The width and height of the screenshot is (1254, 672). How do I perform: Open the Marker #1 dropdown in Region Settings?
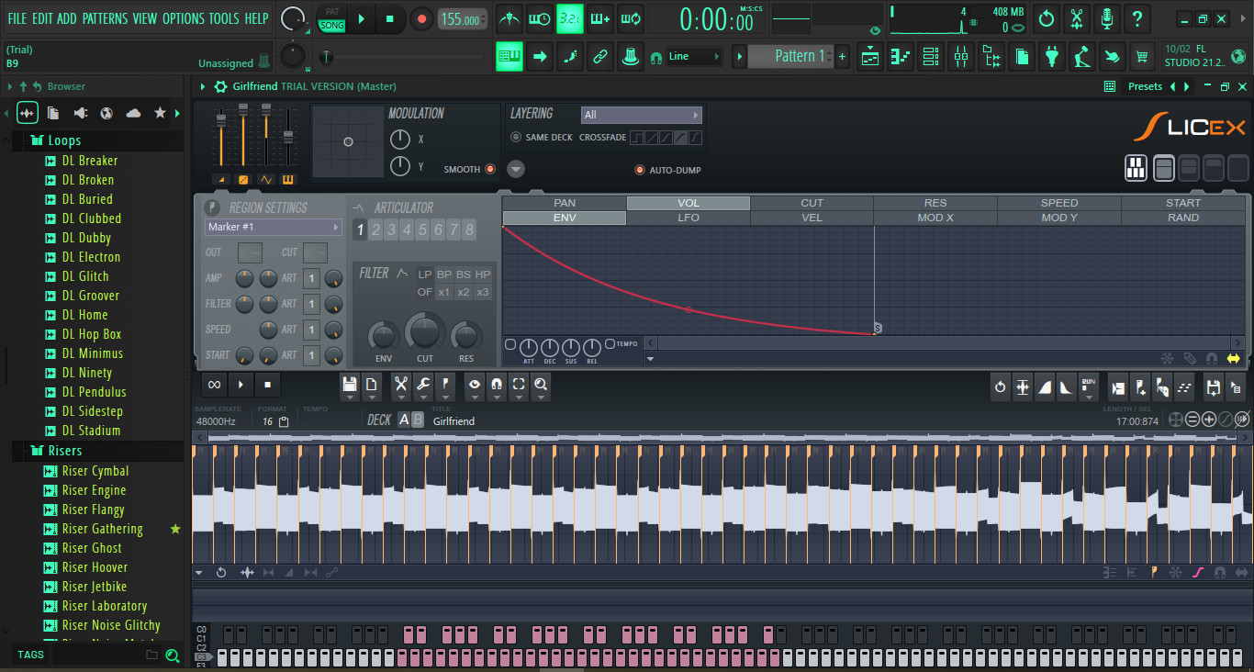[x=272, y=226]
